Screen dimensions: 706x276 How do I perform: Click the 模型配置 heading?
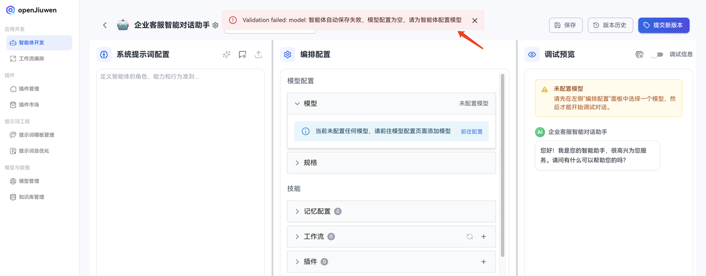(x=301, y=81)
